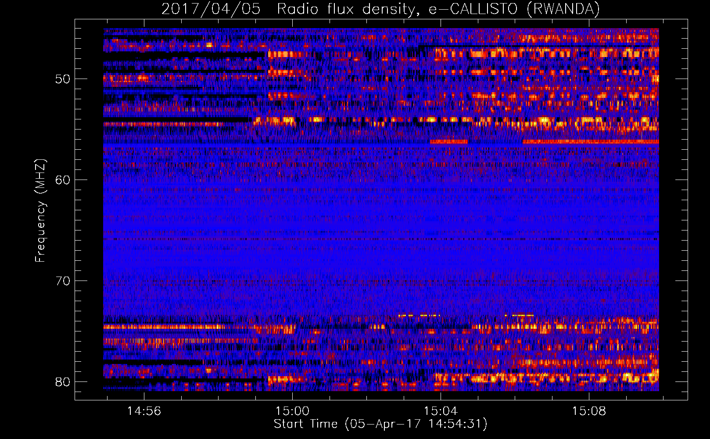
Task: Click the 60 frequency tick label
Action: (x=63, y=180)
